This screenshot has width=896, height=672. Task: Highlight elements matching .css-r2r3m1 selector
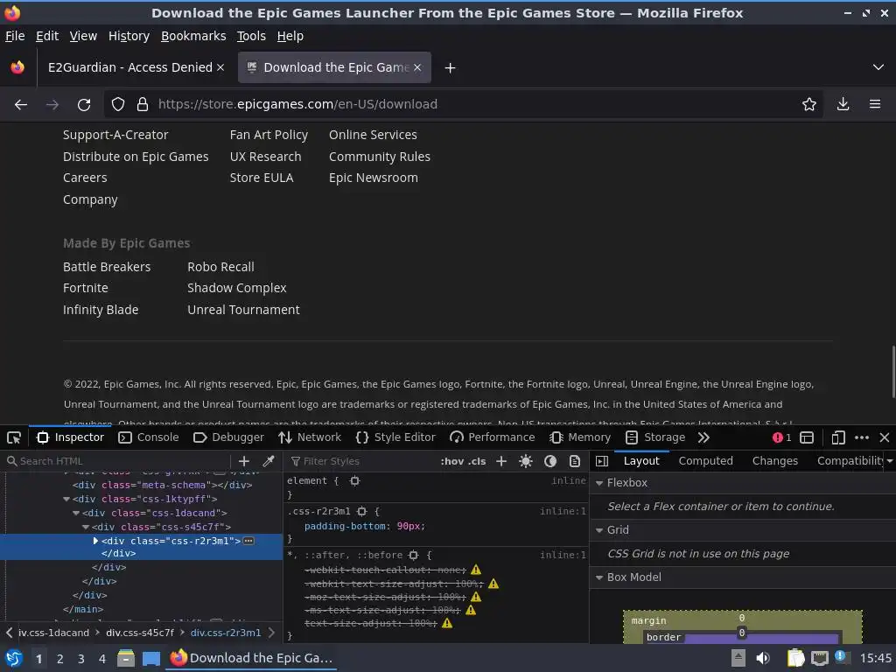361,511
